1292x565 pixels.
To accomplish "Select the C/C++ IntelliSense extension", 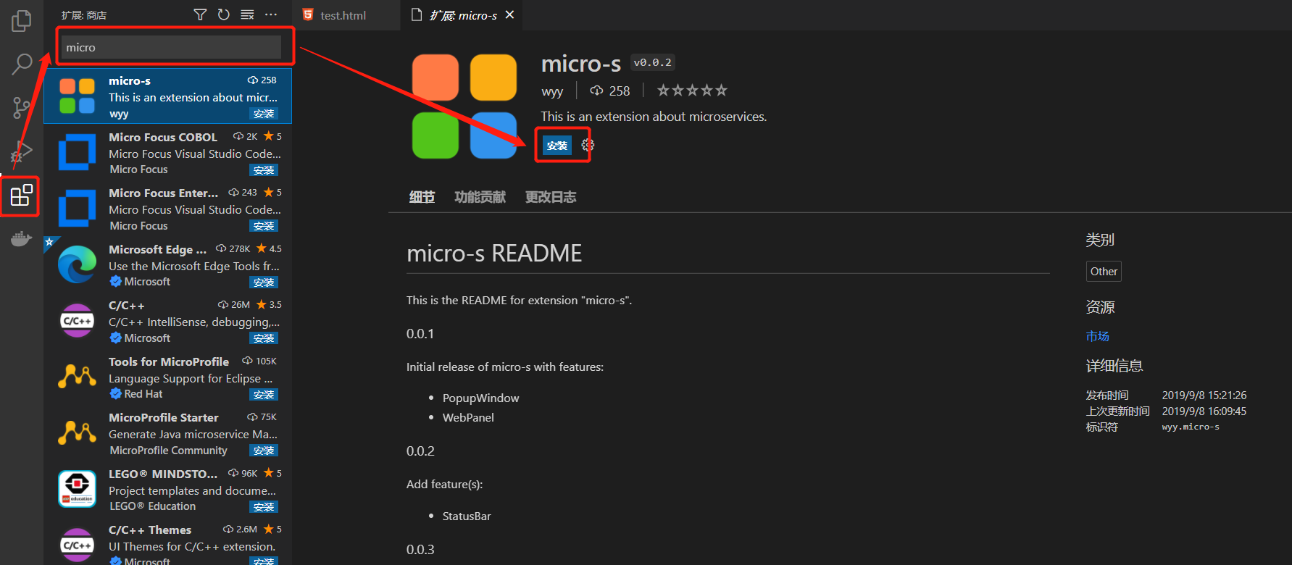I will click(167, 321).
